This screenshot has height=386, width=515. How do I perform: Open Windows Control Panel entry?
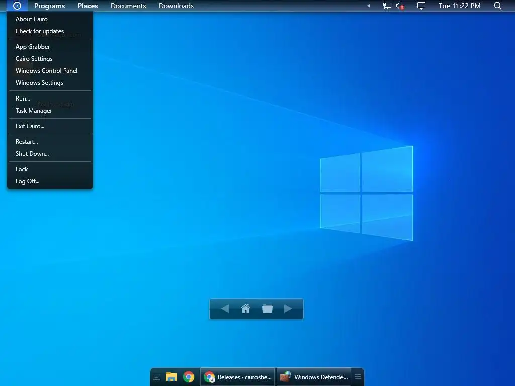(50, 71)
